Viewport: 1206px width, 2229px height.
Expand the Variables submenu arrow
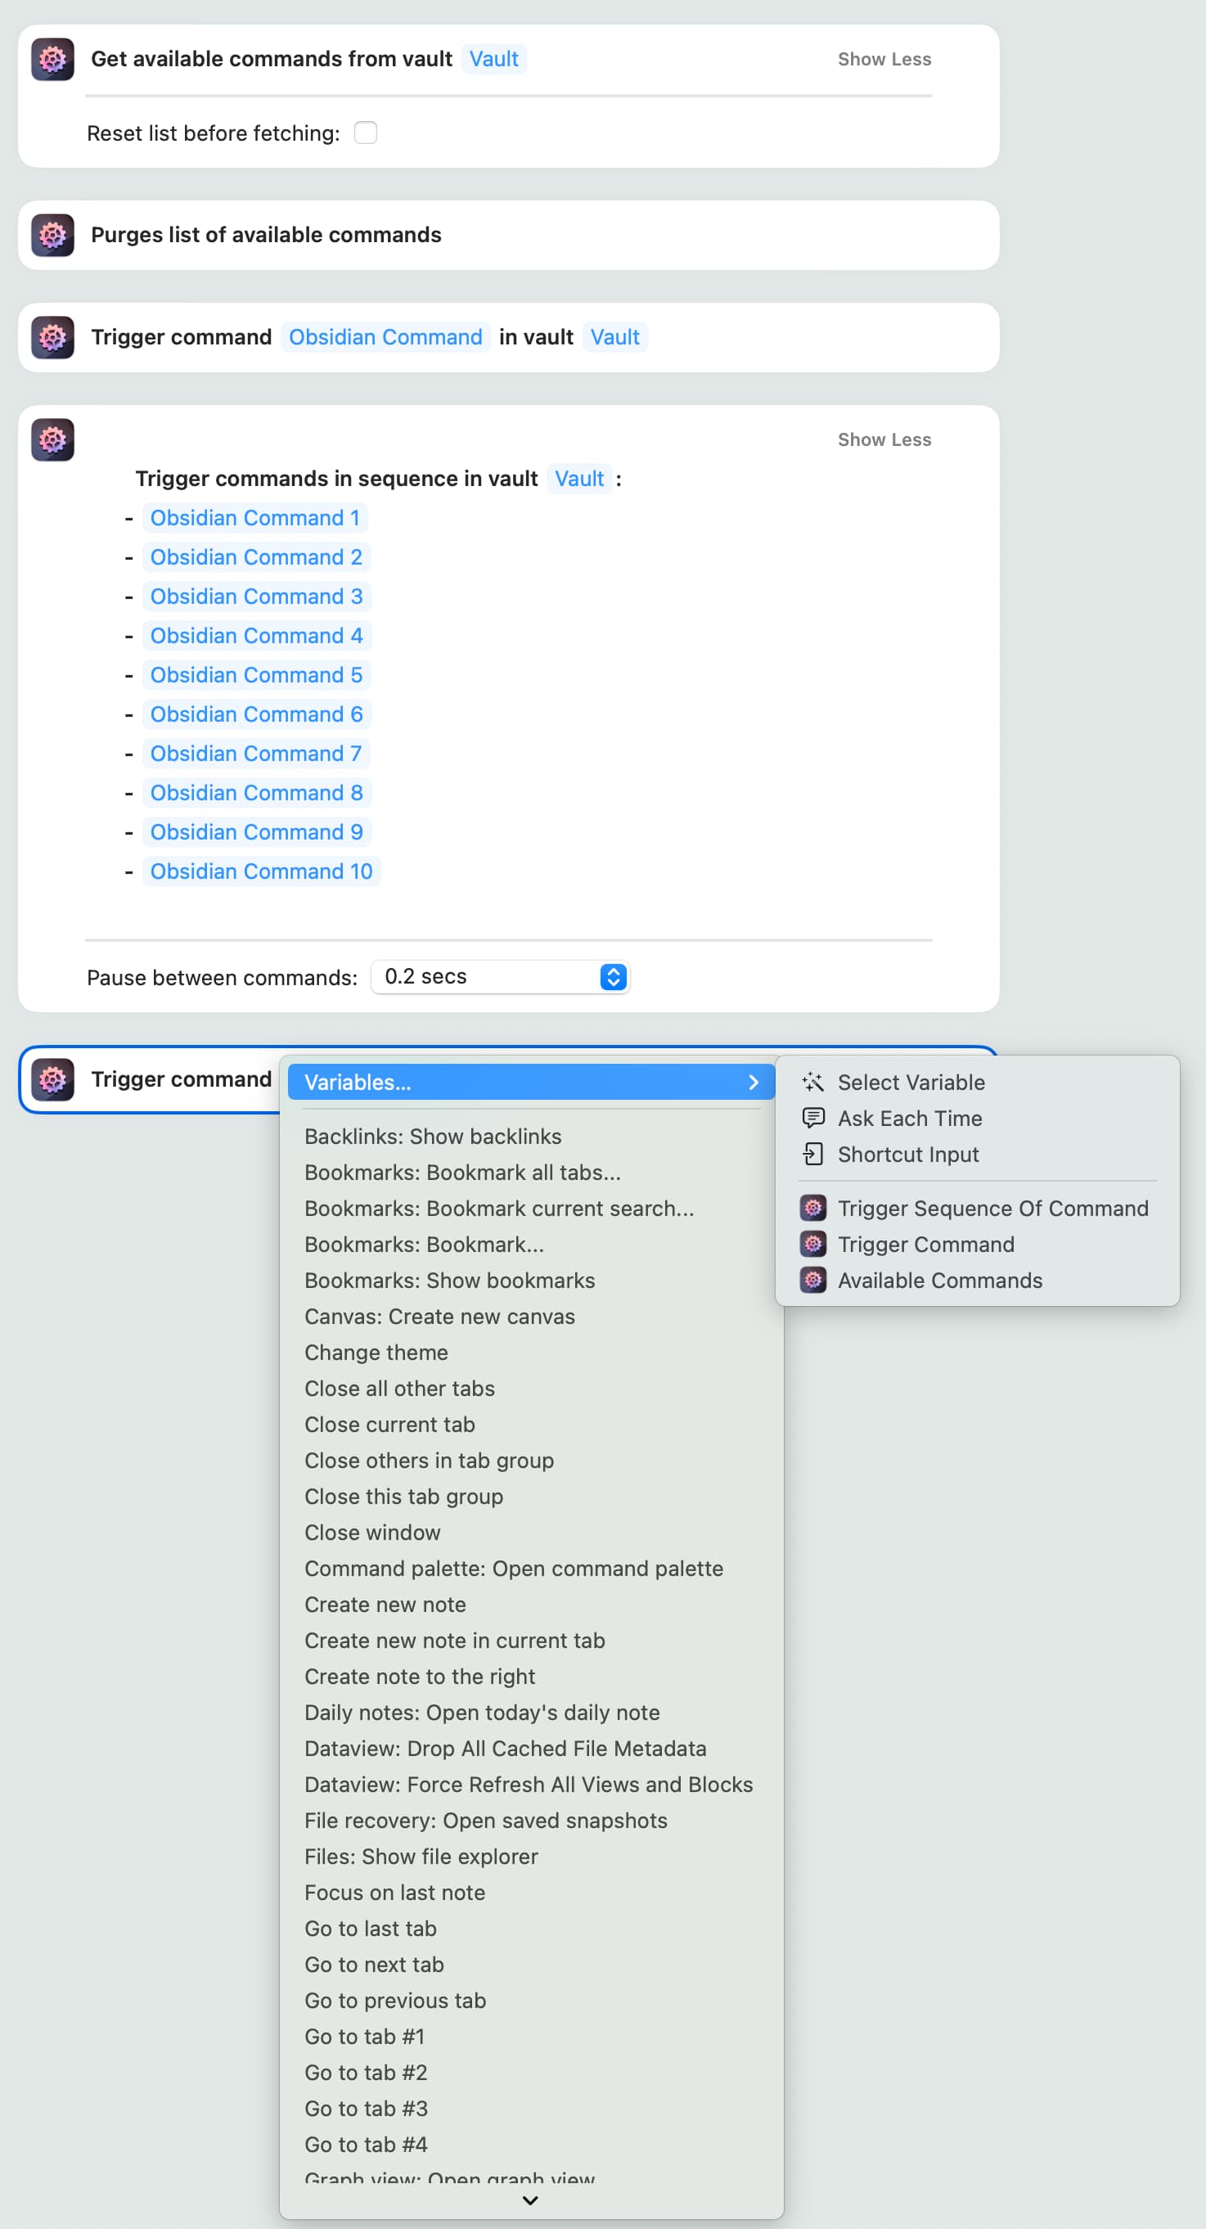753,1083
